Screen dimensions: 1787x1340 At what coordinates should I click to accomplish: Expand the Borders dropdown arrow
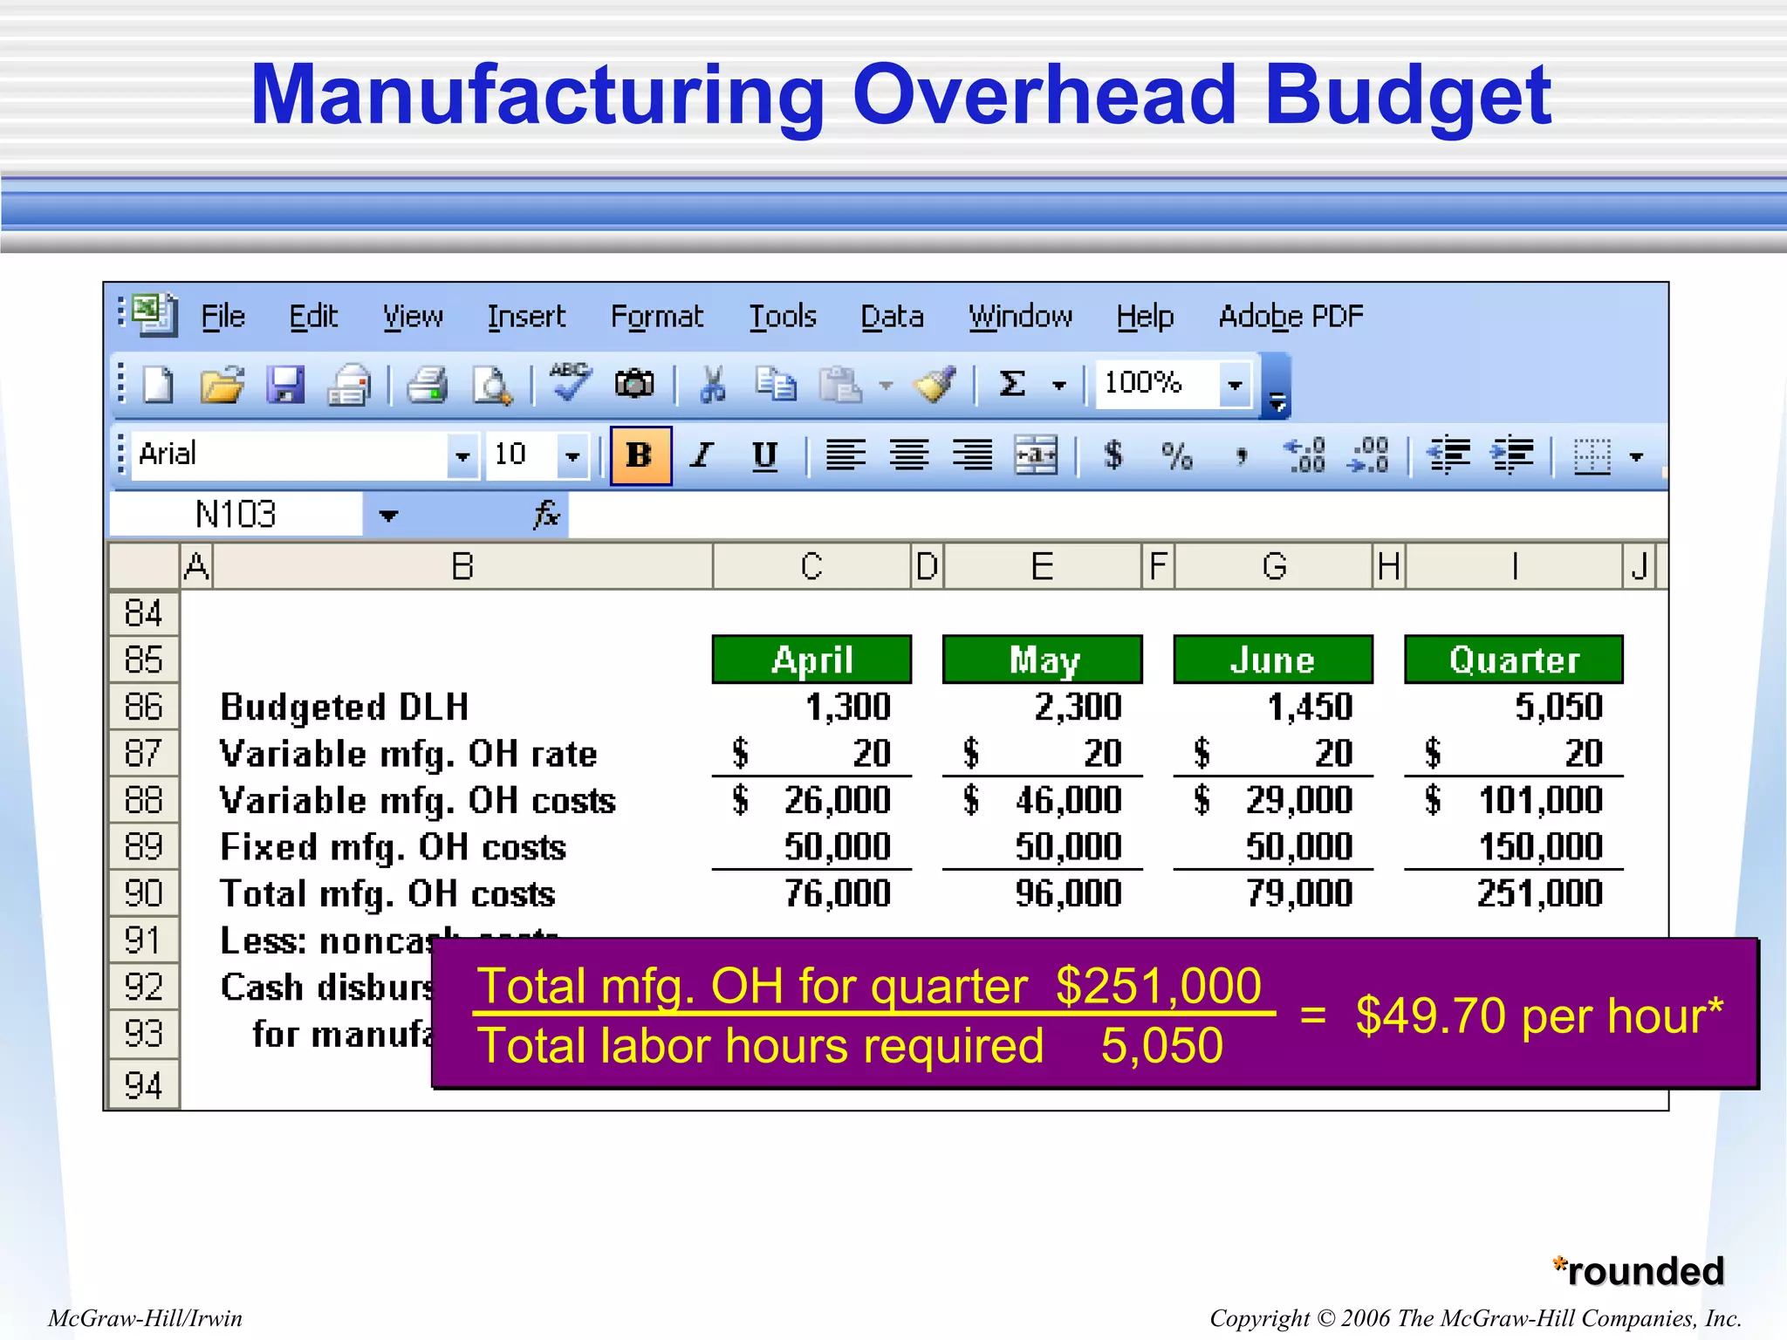point(1636,456)
